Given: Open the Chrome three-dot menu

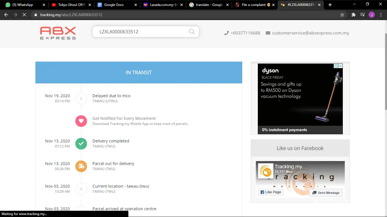Looking at the screenshot, I should [x=380, y=15].
